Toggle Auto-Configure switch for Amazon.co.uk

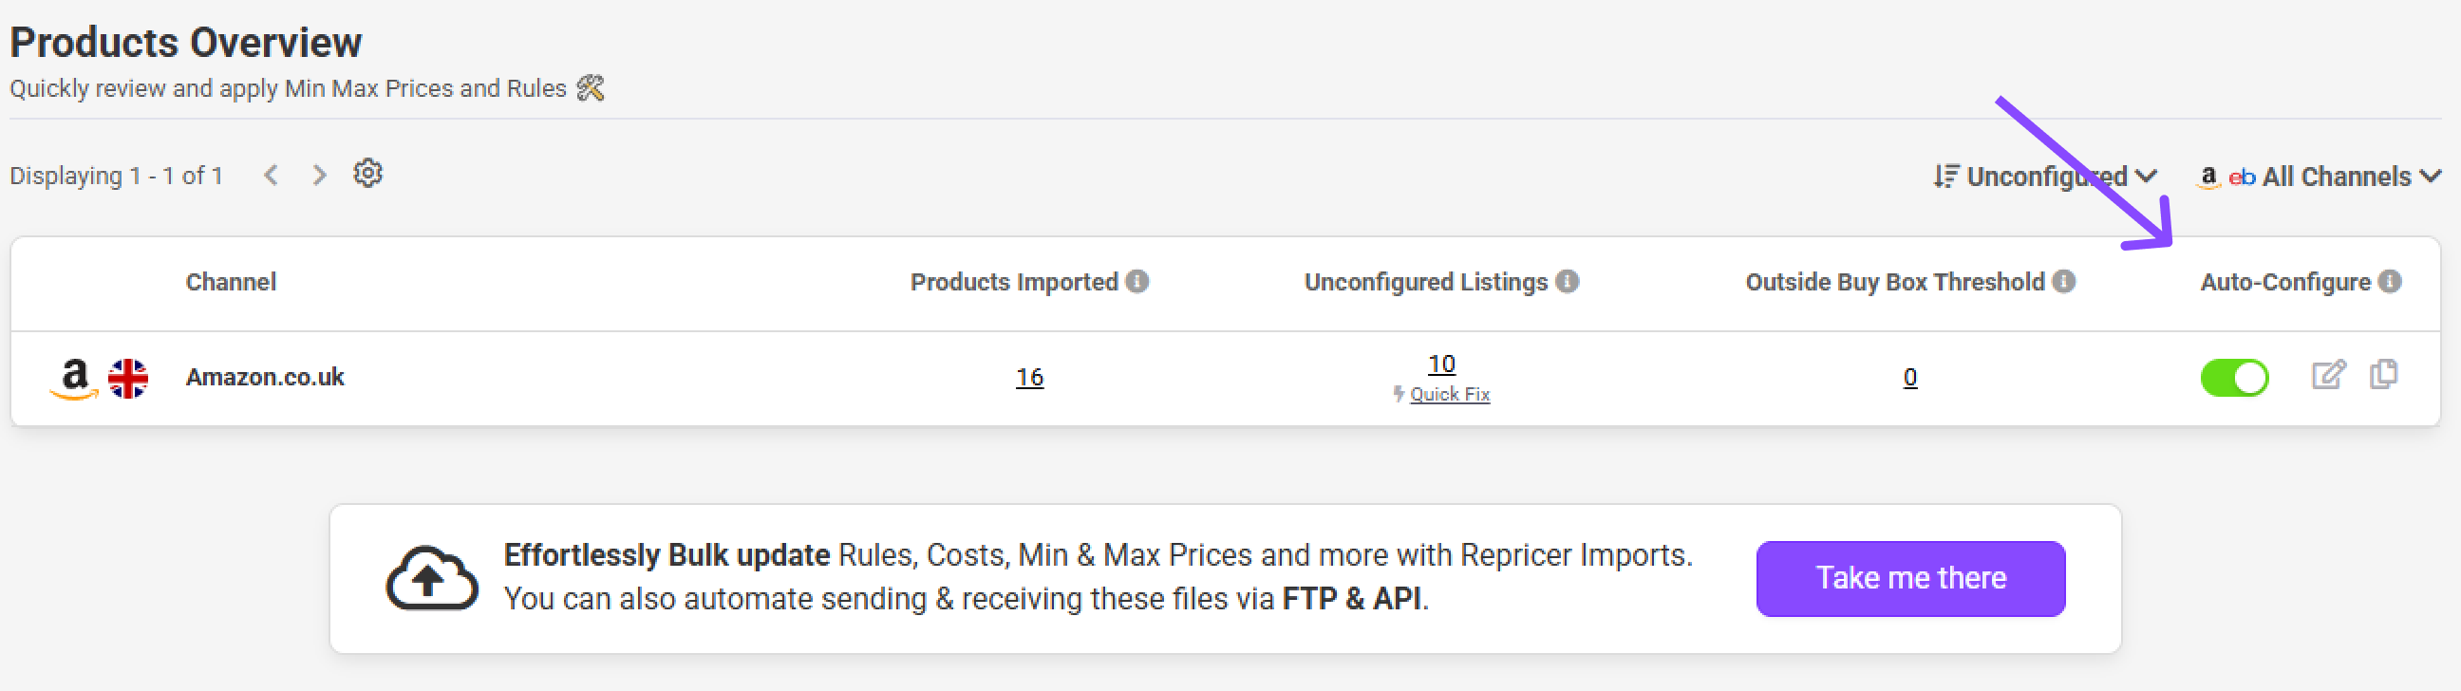pos(2234,377)
